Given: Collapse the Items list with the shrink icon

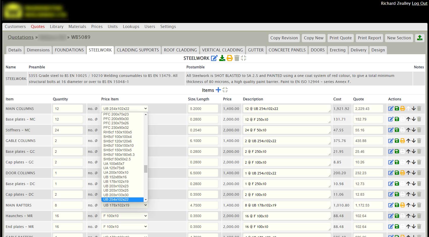Looking at the screenshot, I should coord(225,90).
